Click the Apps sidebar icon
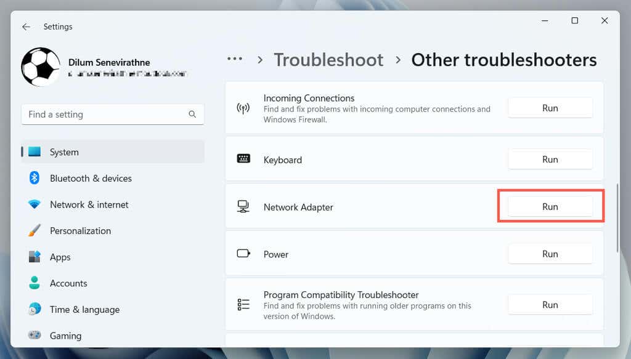Screen dimensions: 631x359 click(x=35, y=257)
